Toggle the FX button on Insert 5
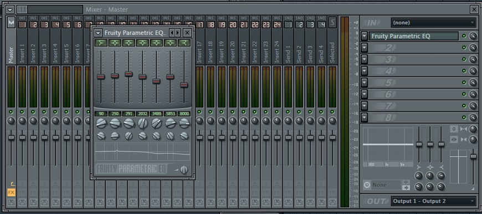Image resolution: width=482 pixels, height=214 pixels. tap(66, 193)
